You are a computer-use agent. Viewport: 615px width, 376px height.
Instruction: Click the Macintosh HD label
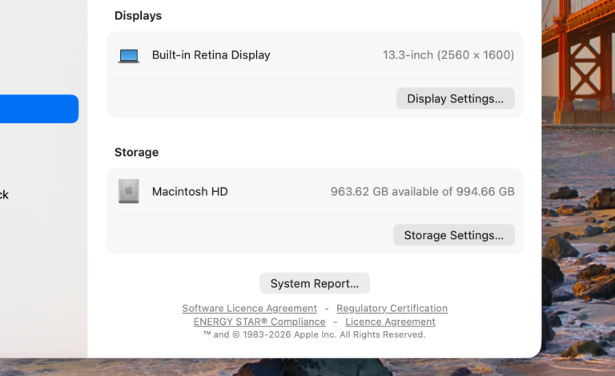190,191
